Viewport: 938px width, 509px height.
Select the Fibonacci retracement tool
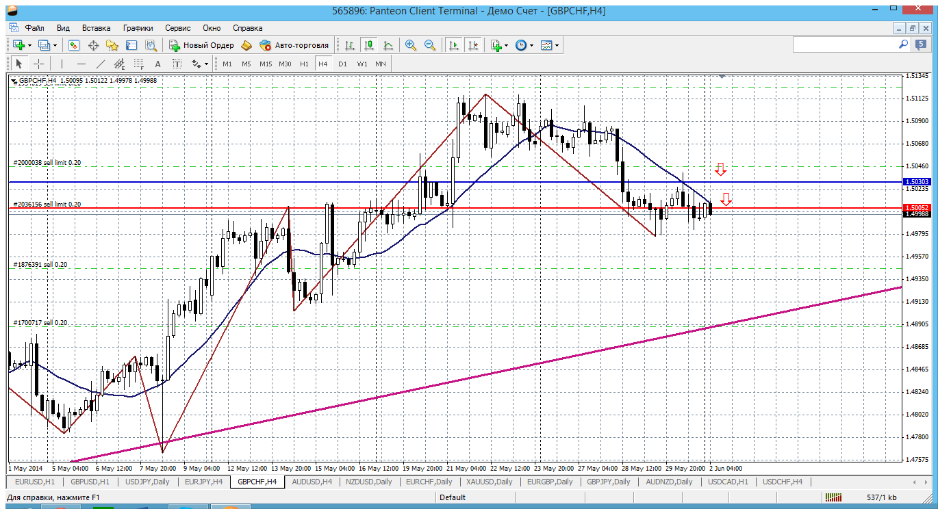[x=138, y=64]
